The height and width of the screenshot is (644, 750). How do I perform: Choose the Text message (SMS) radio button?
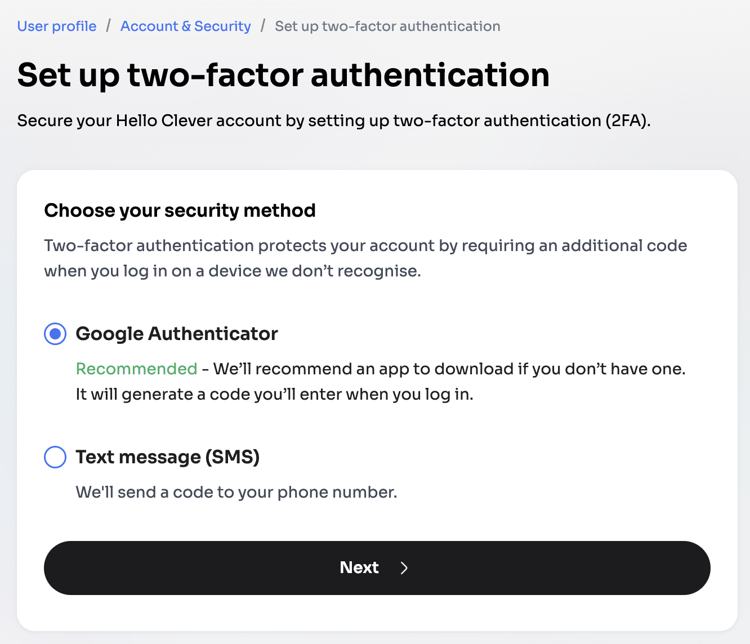[x=55, y=457]
